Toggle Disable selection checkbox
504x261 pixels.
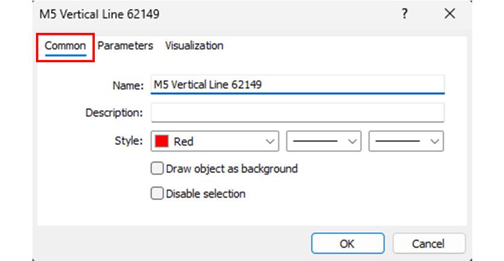click(x=157, y=193)
